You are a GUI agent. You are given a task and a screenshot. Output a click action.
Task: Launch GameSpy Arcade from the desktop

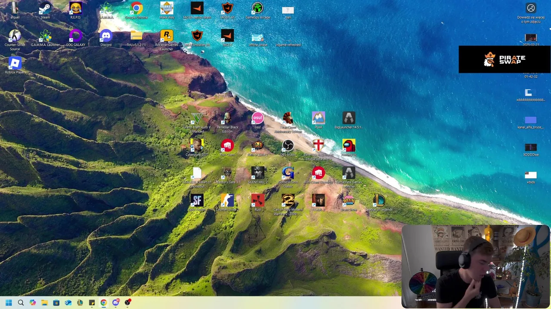[x=257, y=11]
